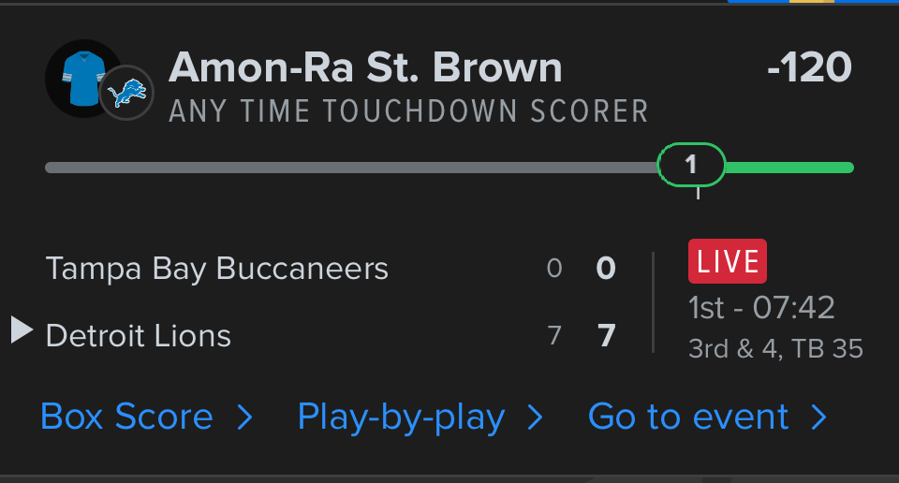
Task: Select the Go to event link
Action: pos(688,417)
